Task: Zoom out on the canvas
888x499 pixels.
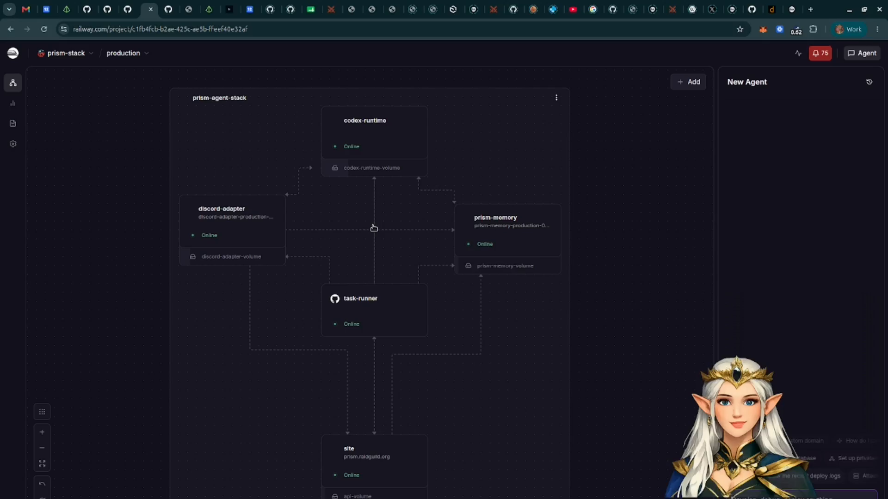Action: 42,448
